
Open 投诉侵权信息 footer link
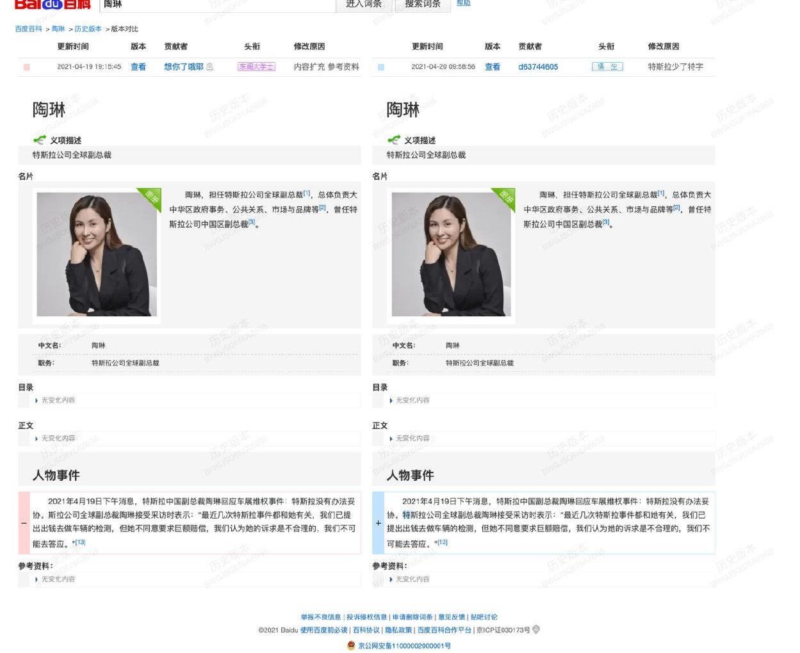click(367, 617)
